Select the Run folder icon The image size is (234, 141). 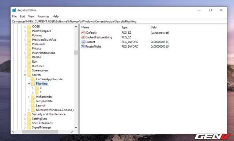(29, 62)
